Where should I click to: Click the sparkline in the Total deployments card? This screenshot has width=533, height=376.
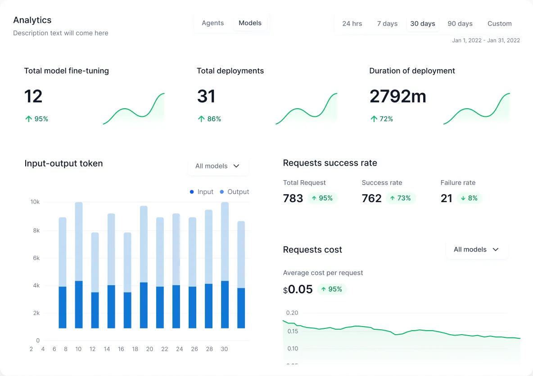coord(306,108)
